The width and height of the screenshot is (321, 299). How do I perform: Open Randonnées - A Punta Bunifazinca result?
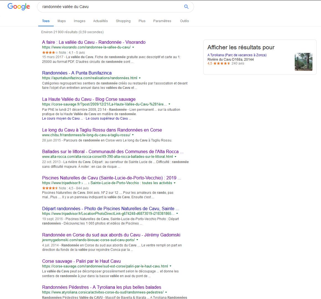(x=77, y=73)
